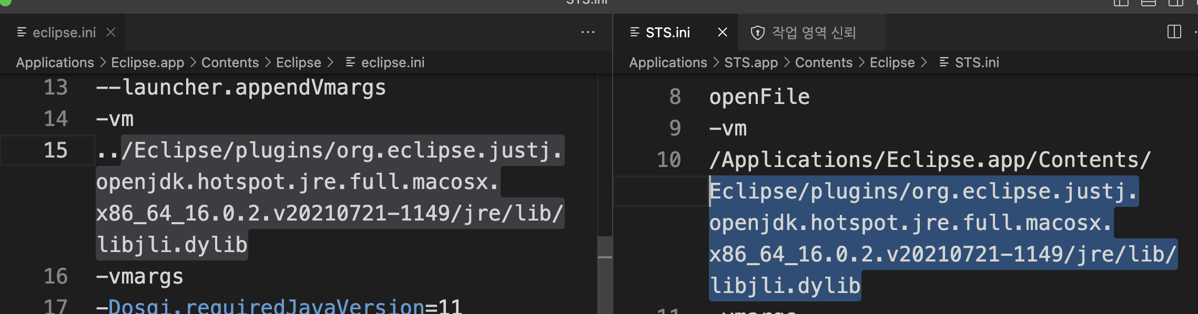Viewport: 1198px width, 314px height.
Task: Select Eclipse folder in right breadcrumb
Action: click(892, 62)
